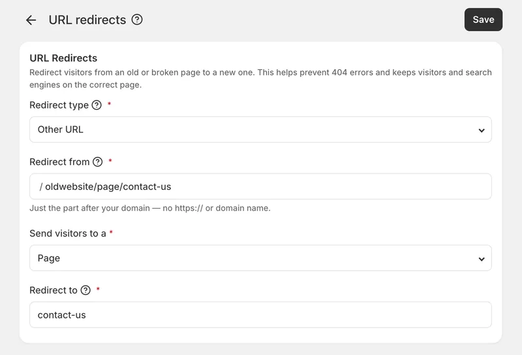The image size is (522, 355).
Task: Focus the Redirect from input field
Action: (x=260, y=187)
